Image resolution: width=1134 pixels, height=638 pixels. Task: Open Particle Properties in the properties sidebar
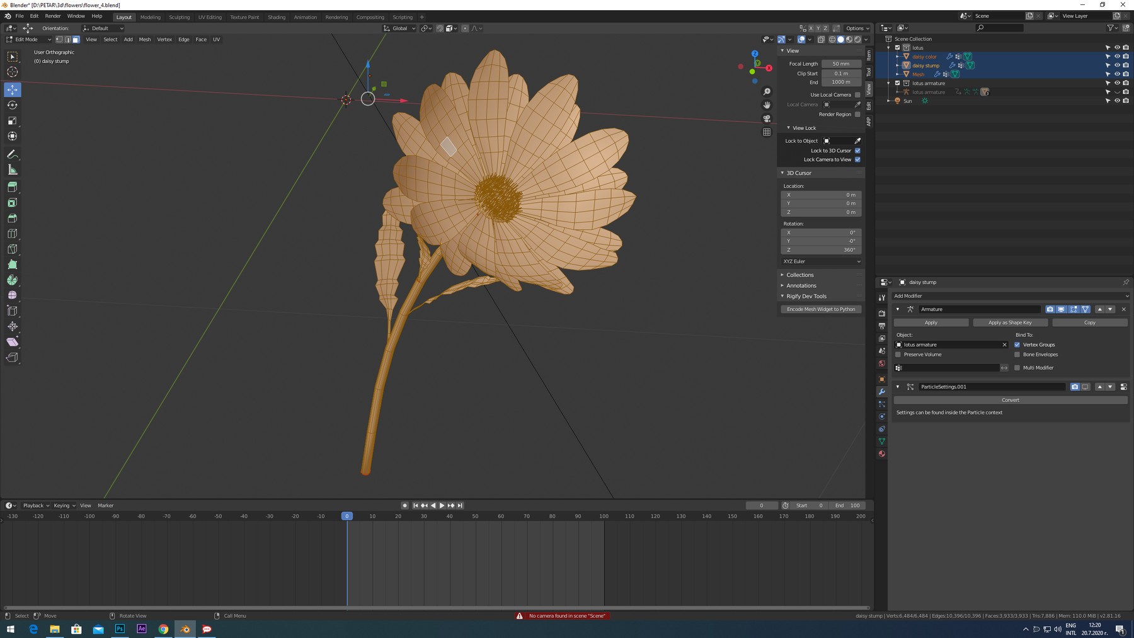(881, 404)
